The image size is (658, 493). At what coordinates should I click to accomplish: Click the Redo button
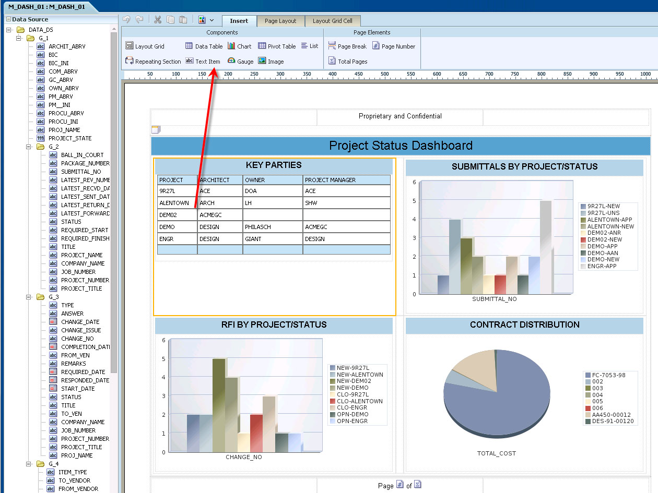click(139, 19)
